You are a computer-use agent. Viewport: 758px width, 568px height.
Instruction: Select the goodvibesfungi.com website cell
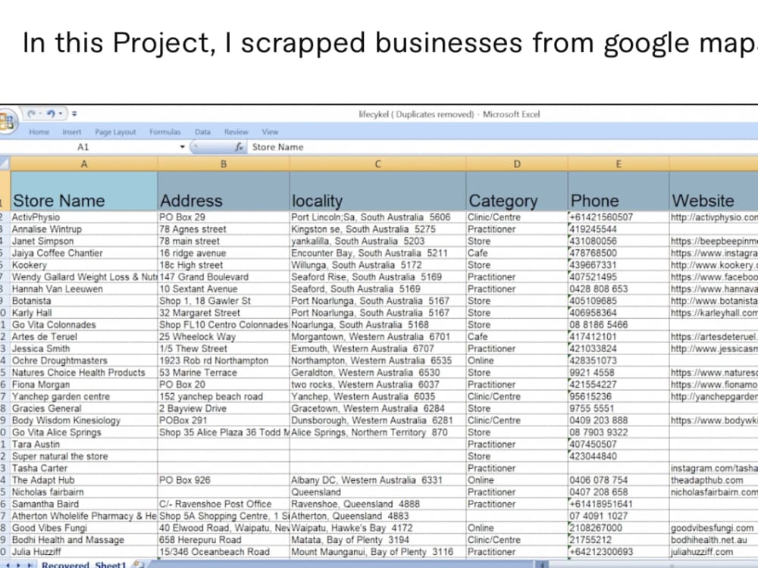pos(713,528)
